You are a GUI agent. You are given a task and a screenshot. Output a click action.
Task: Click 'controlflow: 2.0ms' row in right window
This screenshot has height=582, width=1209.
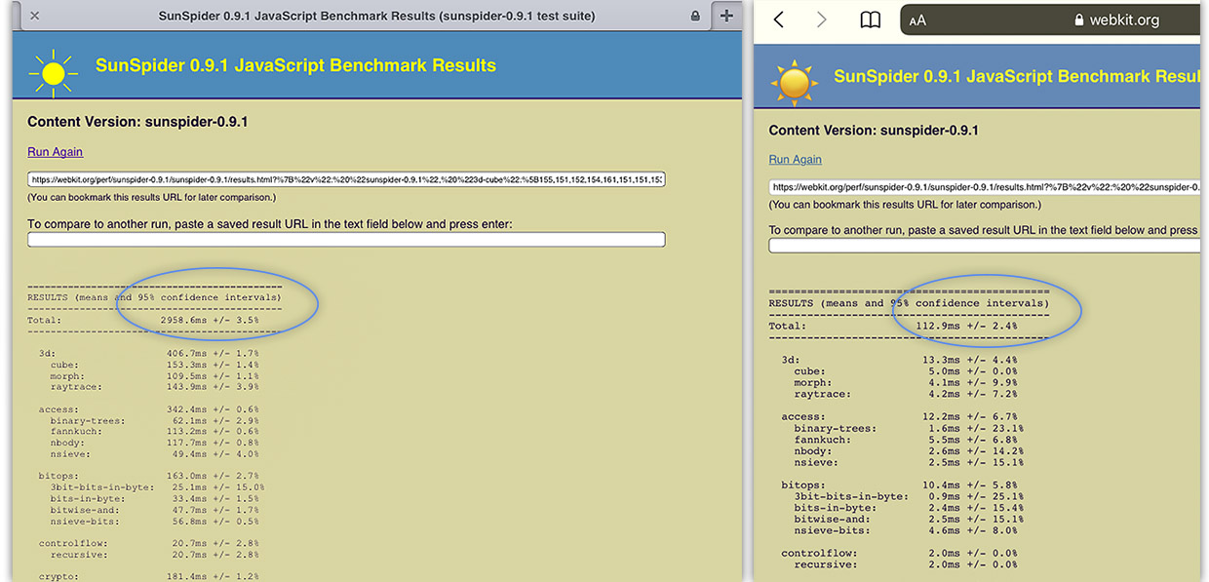[899, 554]
